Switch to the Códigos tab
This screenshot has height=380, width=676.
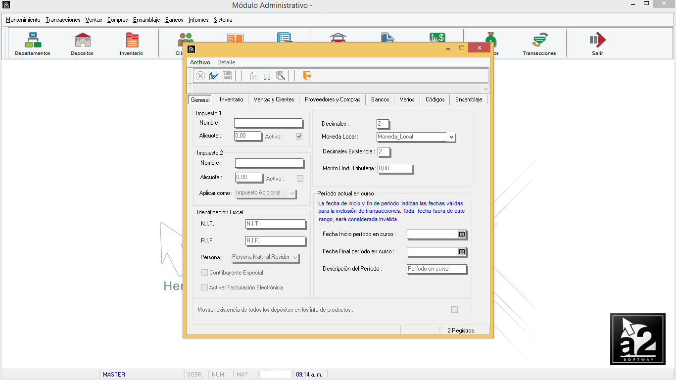pos(435,99)
